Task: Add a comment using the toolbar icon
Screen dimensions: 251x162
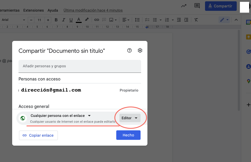Action: [x=104, y=20]
